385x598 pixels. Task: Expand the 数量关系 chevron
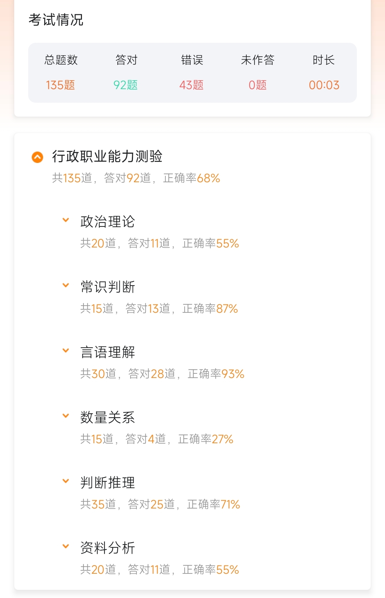(66, 416)
